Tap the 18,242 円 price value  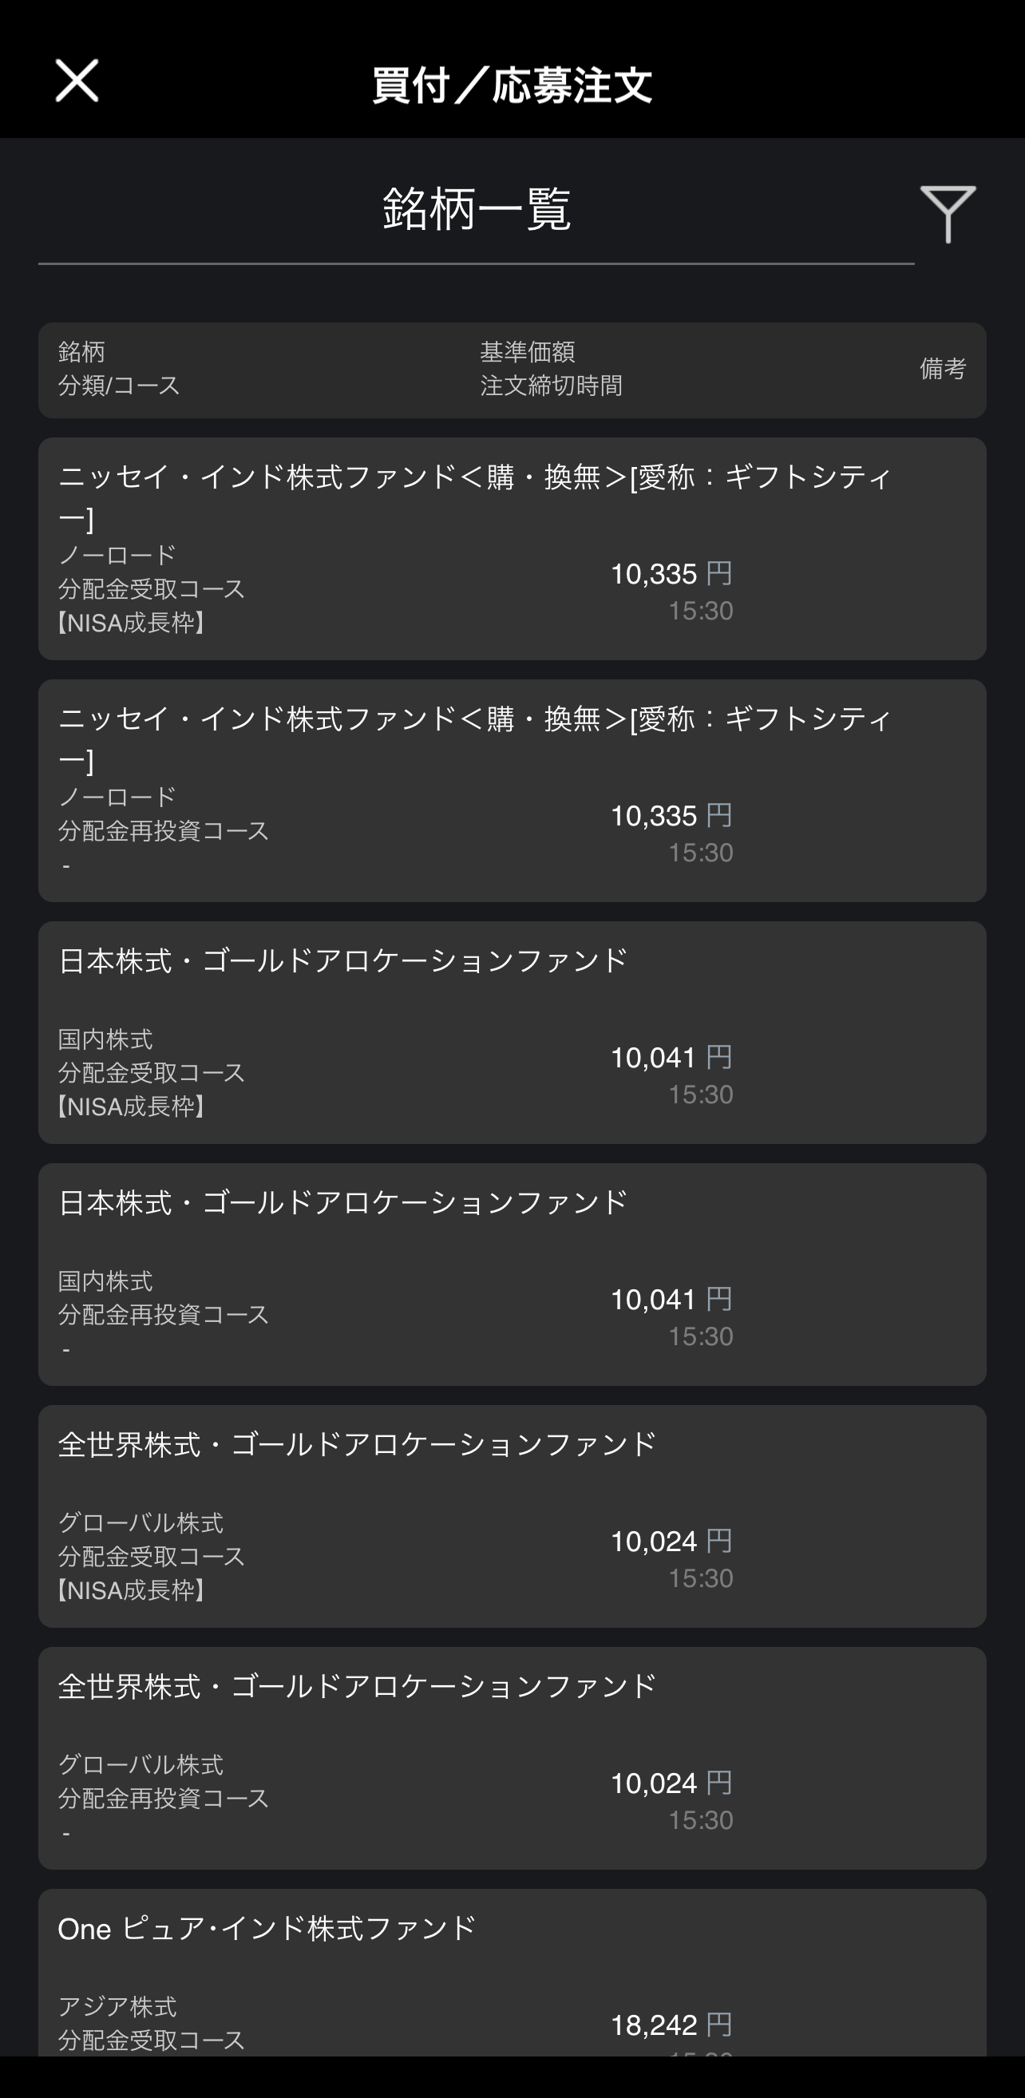pyautogui.click(x=671, y=2025)
